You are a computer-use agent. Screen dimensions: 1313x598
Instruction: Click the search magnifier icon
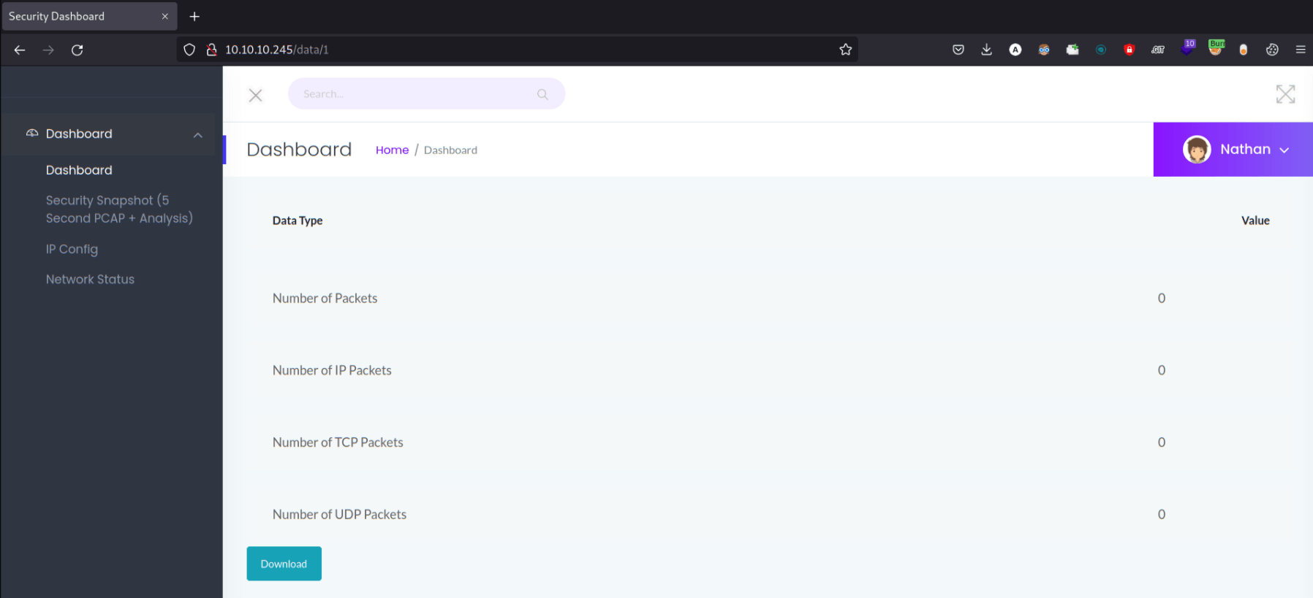(x=542, y=94)
